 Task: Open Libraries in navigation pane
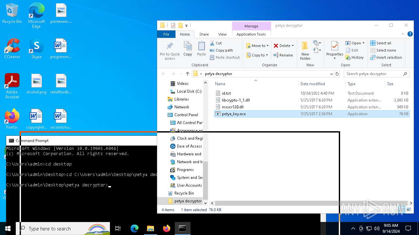tap(178, 99)
